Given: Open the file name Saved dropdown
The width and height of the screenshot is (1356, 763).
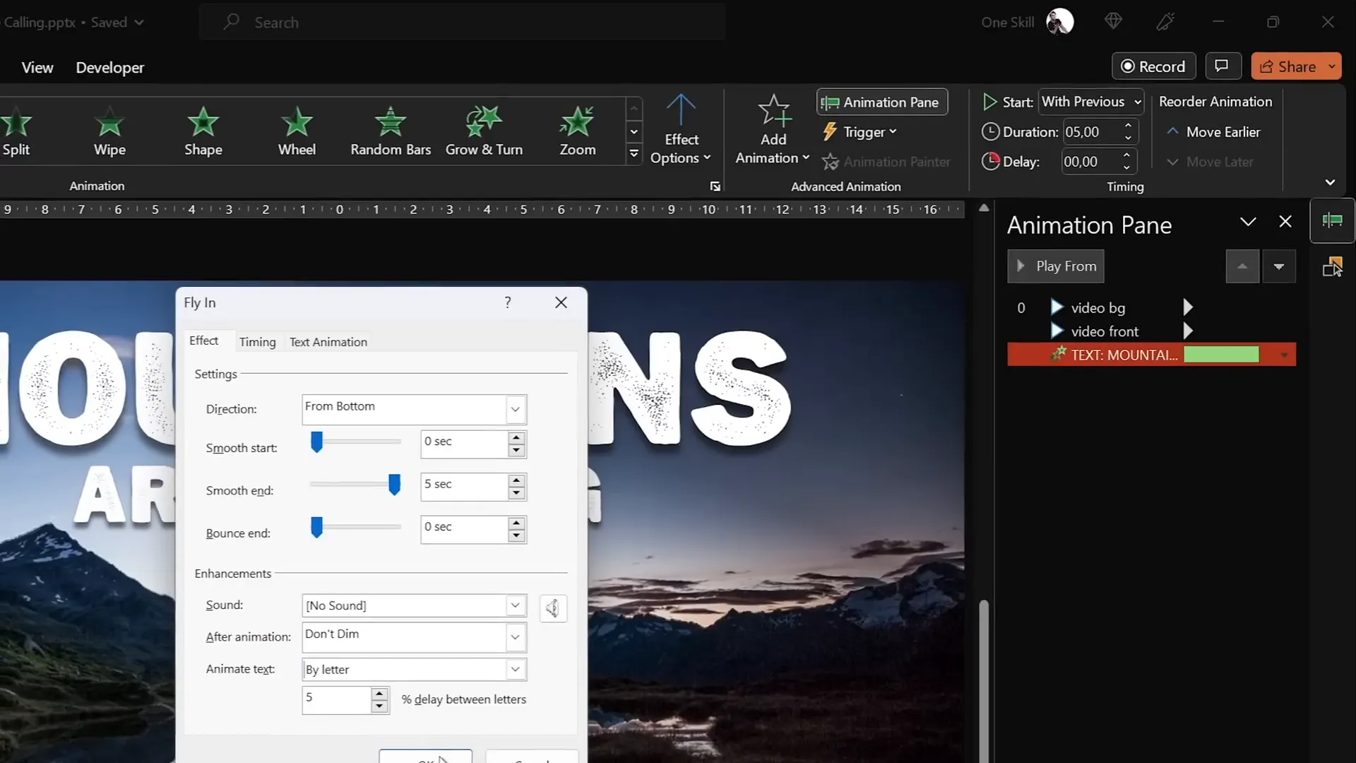Looking at the screenshot, I should [x=139, y=23].
